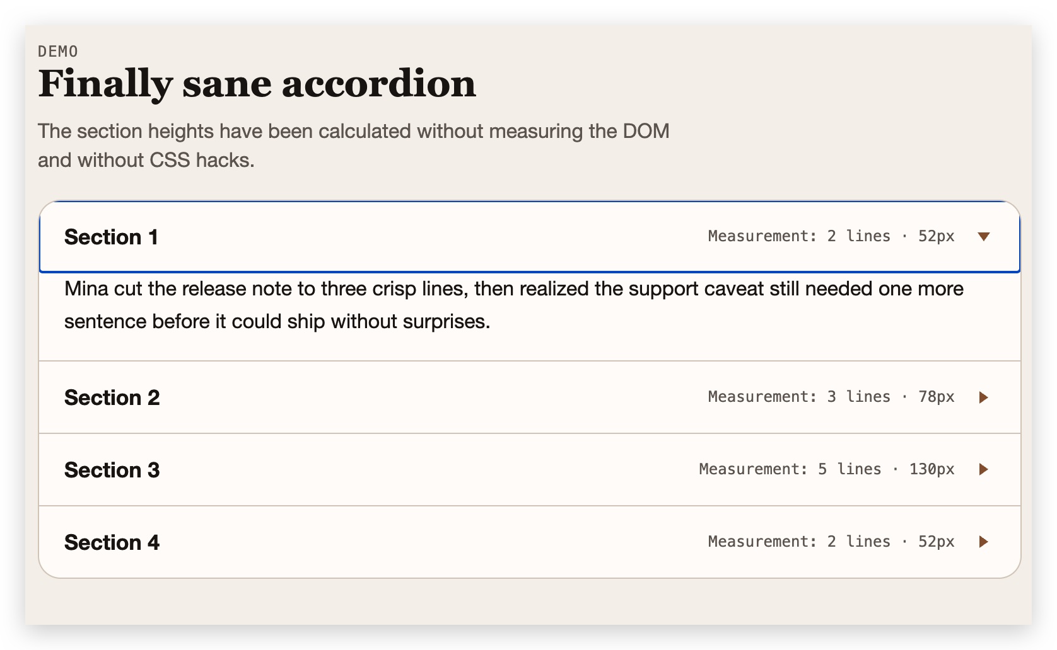Click the Section 1 header title

(x=111, y=237)
